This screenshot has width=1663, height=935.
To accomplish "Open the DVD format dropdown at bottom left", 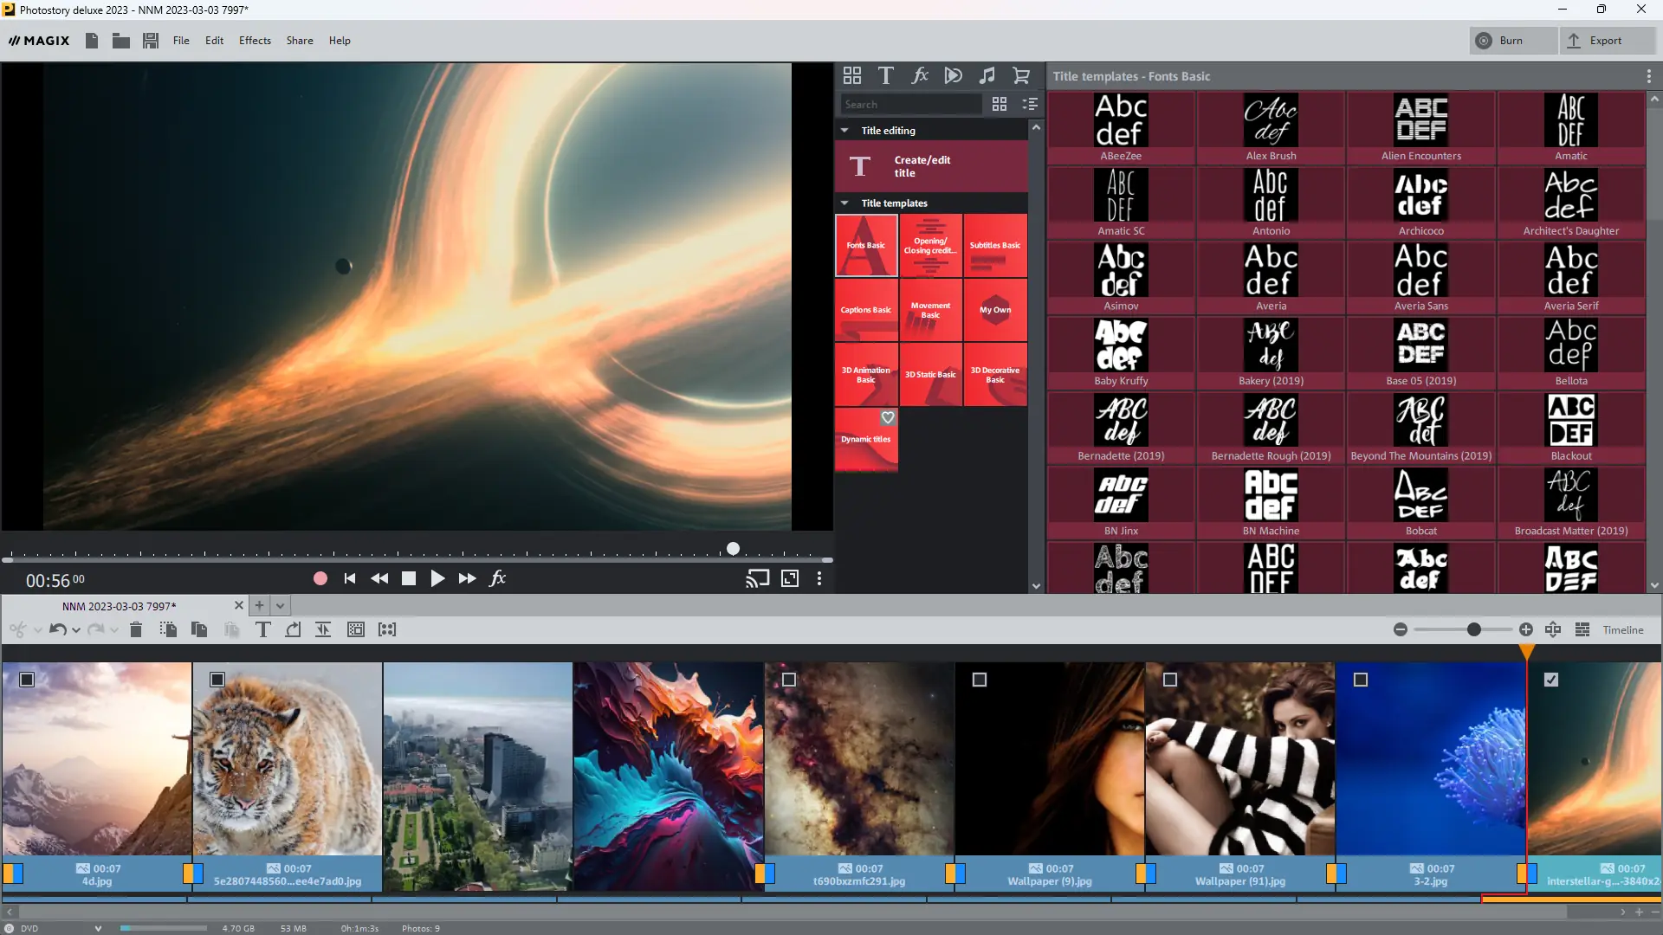I will 97,927.
